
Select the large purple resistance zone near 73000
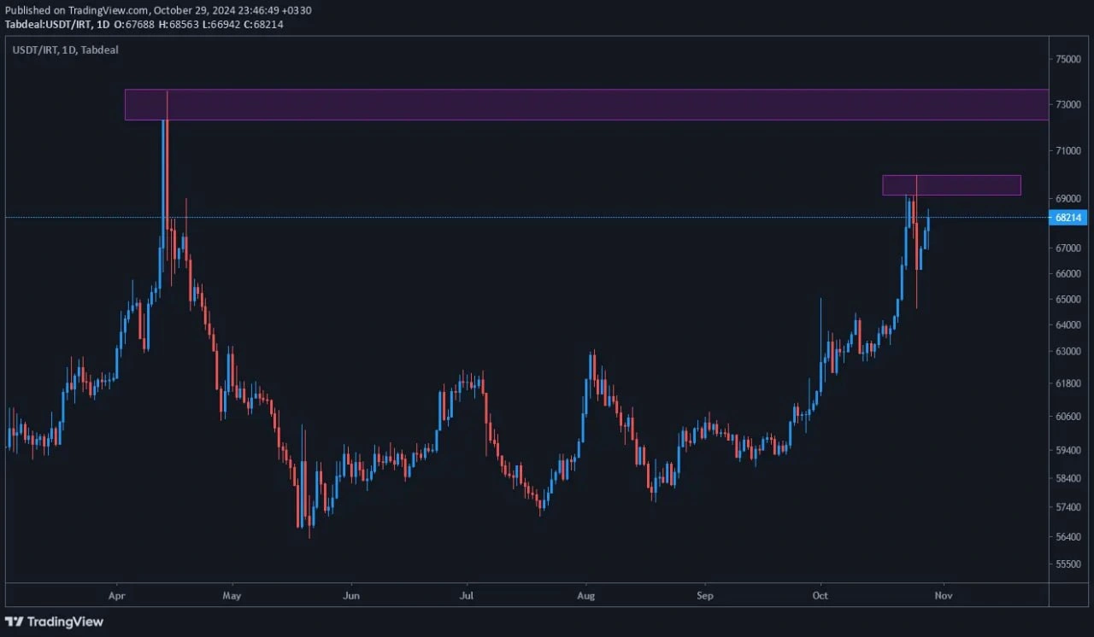point(586,104)
